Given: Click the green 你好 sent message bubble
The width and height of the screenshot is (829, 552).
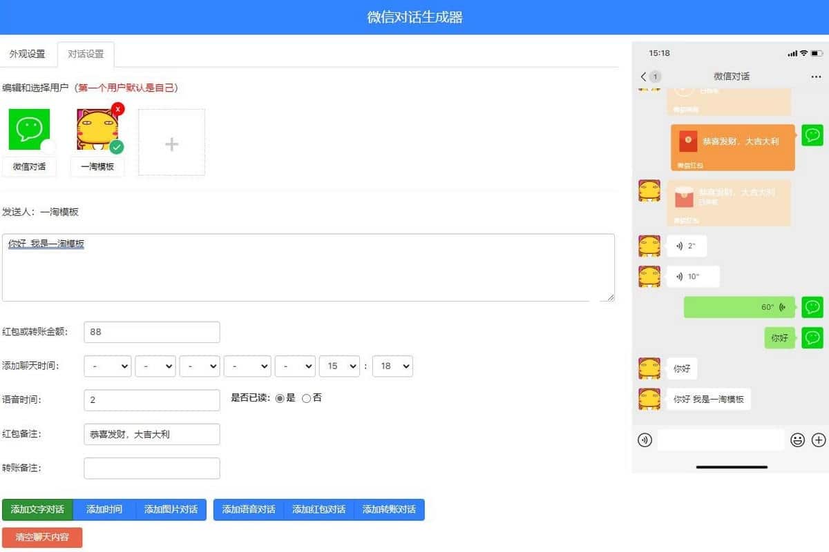Looking at the screenshot, I should 779,338.
